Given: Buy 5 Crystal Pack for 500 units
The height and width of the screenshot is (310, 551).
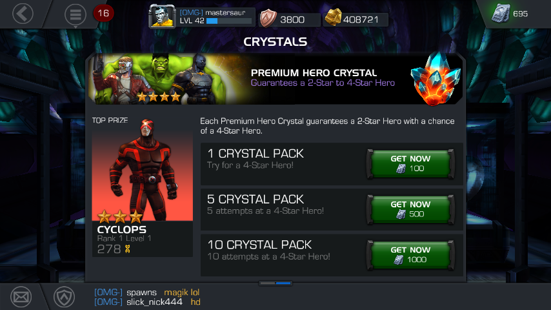Looking at the screenshot, I should click(x=410, y=209).
